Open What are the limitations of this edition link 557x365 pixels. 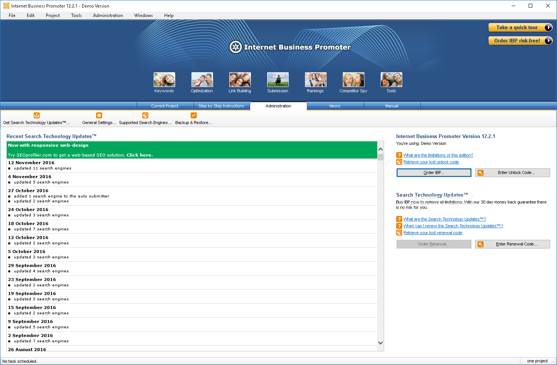click(x=438, y=155)
